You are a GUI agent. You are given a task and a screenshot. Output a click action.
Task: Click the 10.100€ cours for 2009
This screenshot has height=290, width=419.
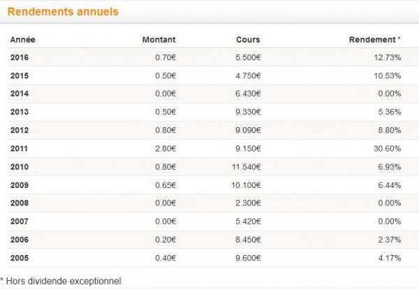[246, 185]
